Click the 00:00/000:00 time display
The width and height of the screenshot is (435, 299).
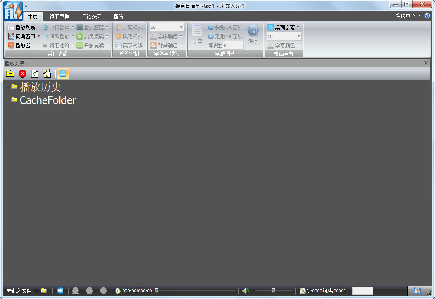137,291
